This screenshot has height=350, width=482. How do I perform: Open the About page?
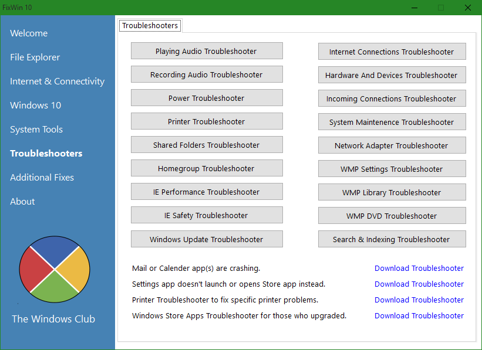pyautogui.click(x=22, y=202)
